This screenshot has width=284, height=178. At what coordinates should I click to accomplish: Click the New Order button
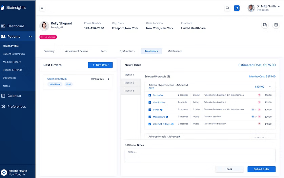pos(100,65)
